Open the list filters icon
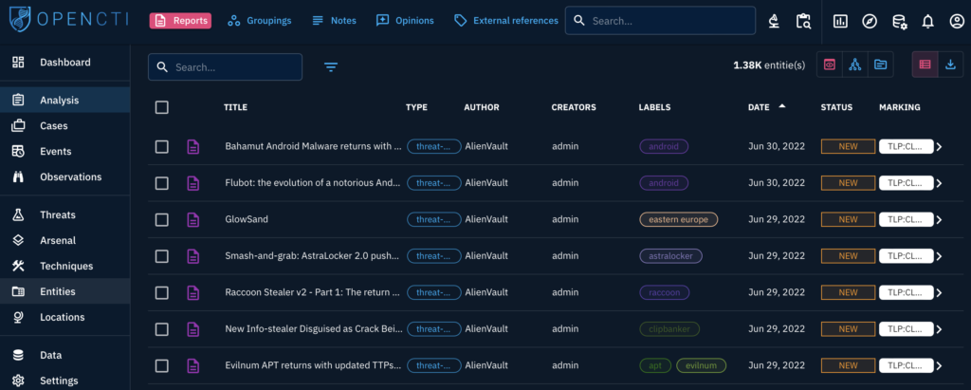Screen dimensions: 971x390 pyautogui.click(x=331, y=67)
